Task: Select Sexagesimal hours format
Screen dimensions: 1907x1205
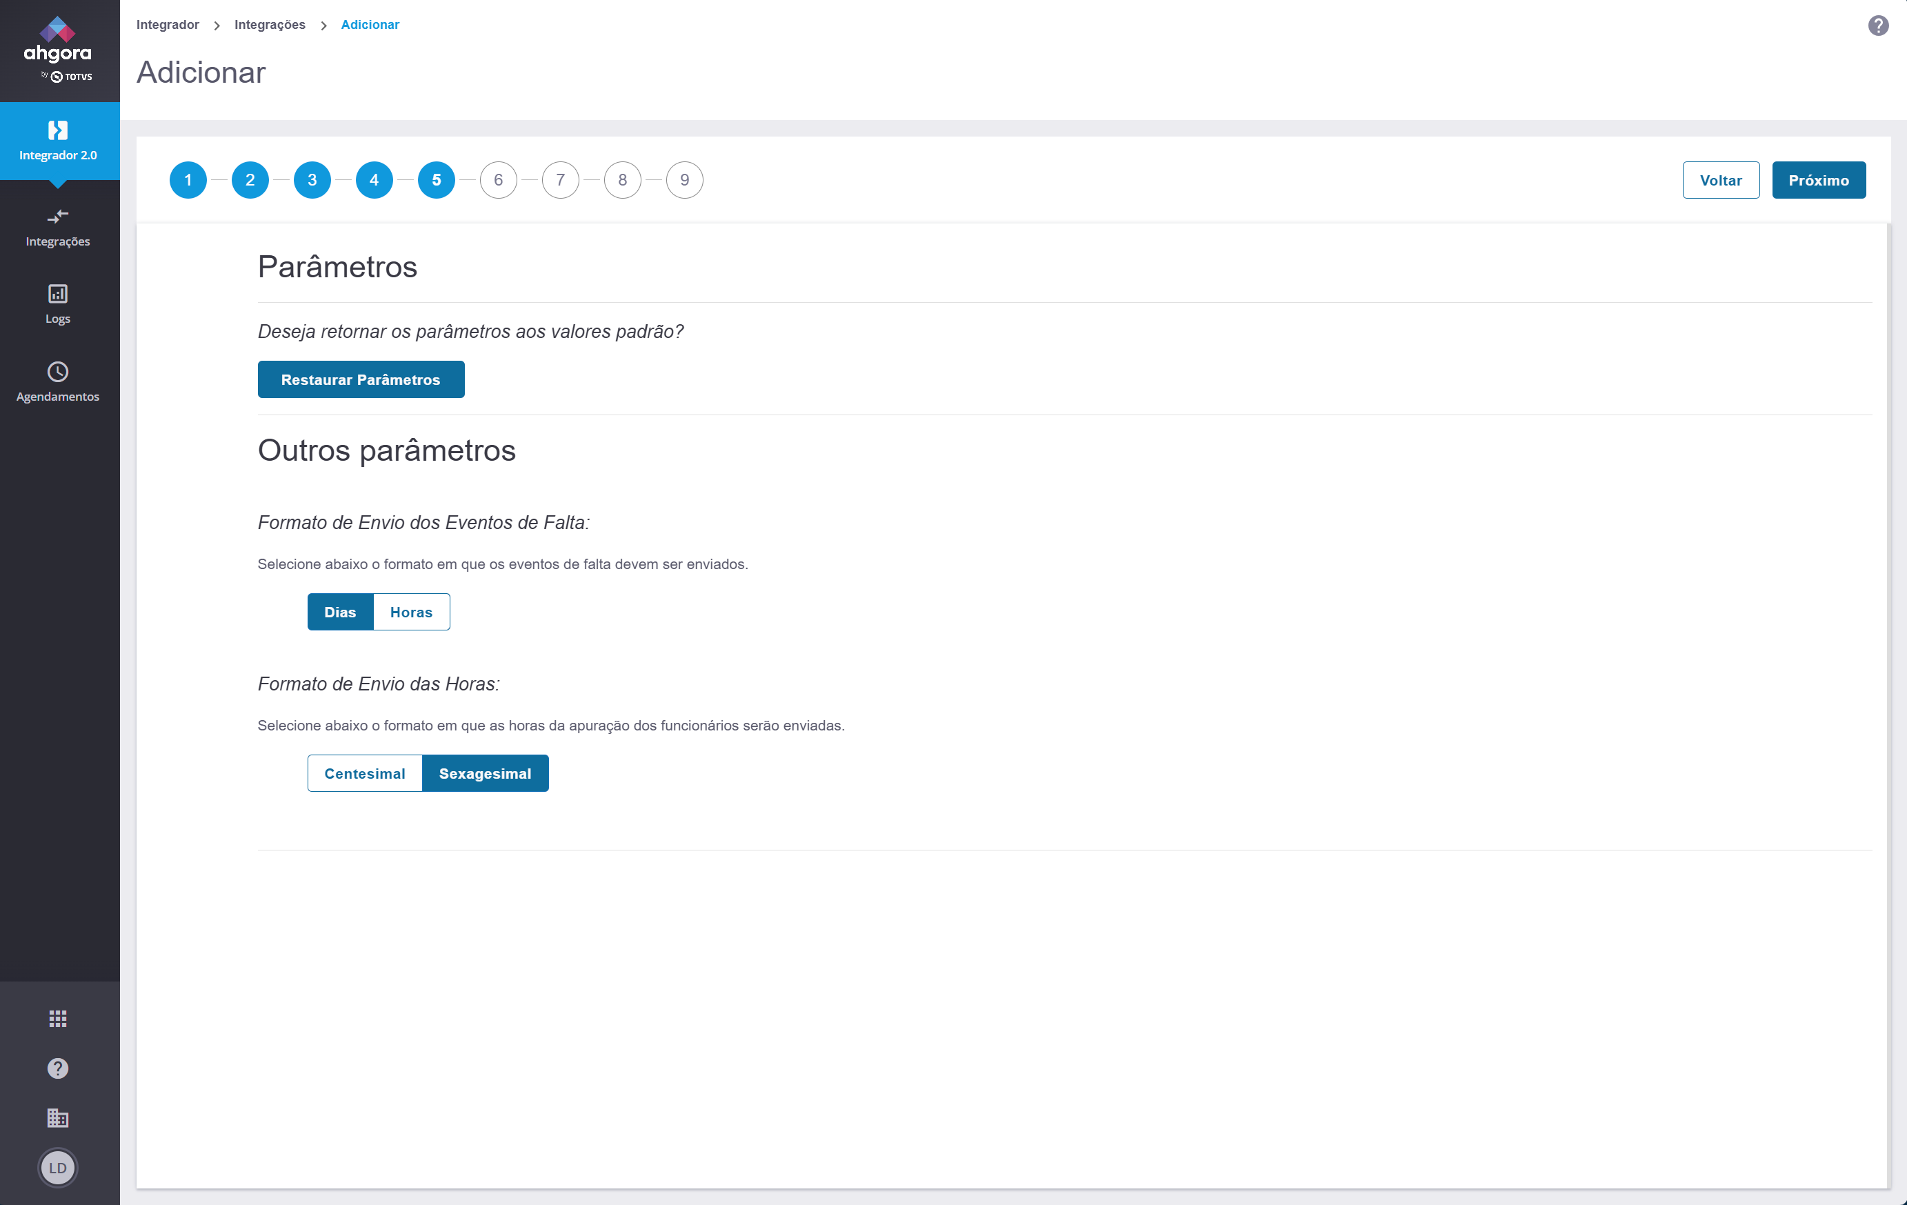Action: tap(485, 773)
